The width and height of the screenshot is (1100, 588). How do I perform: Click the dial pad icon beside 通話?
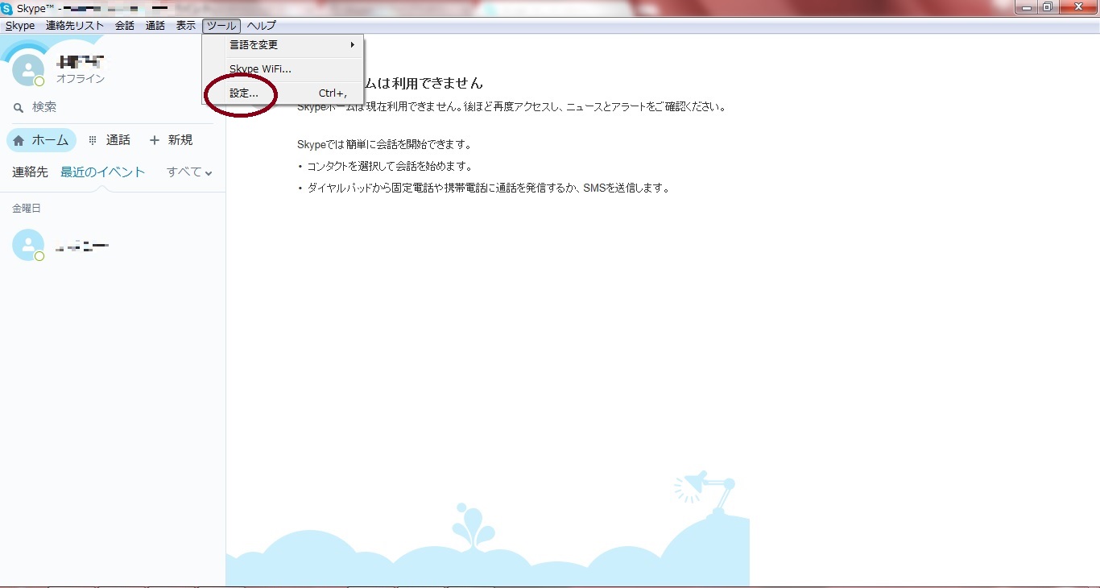point(93,140)
